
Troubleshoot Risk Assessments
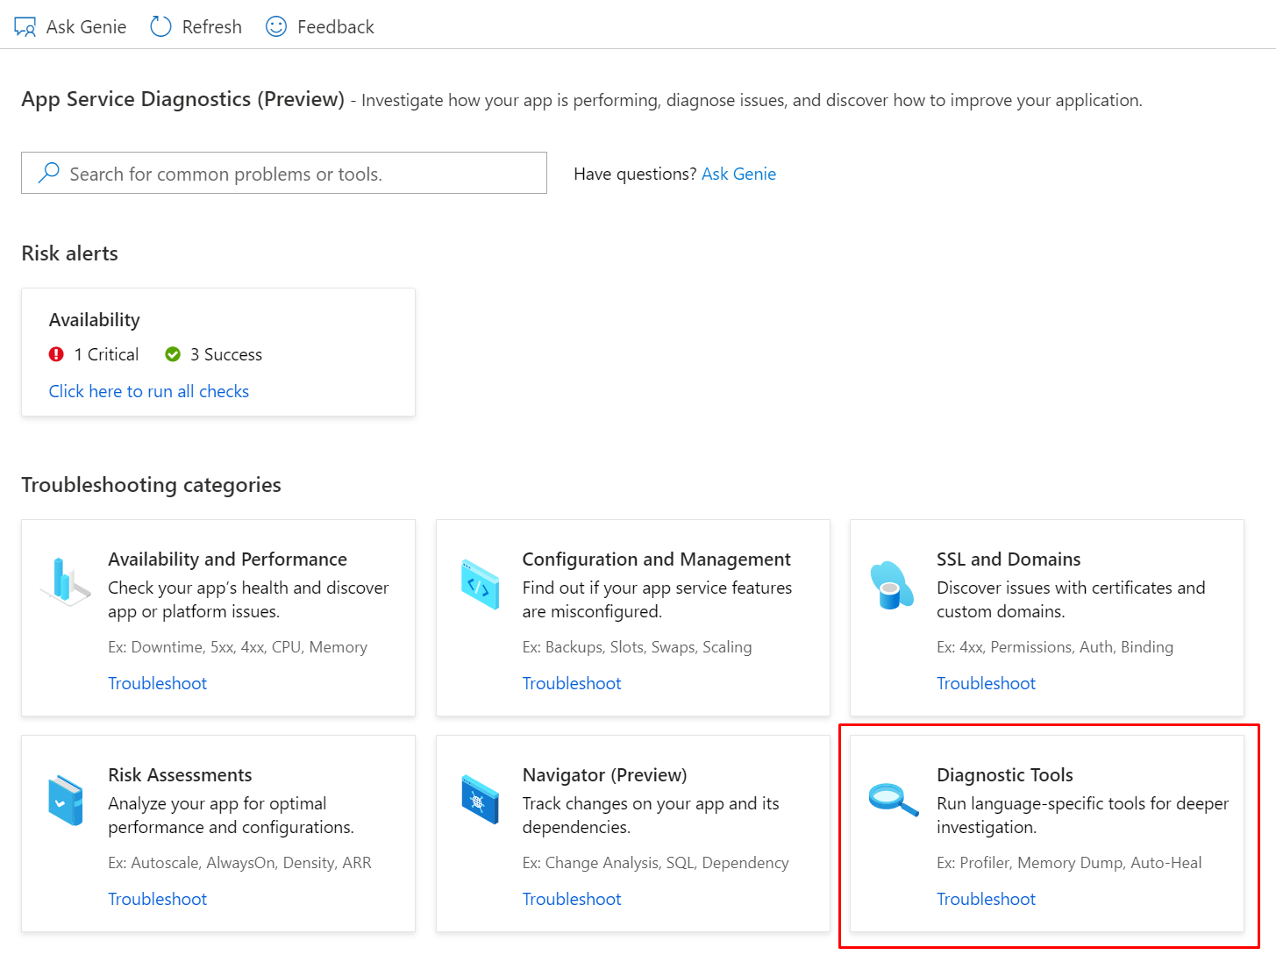pos(158,899)
